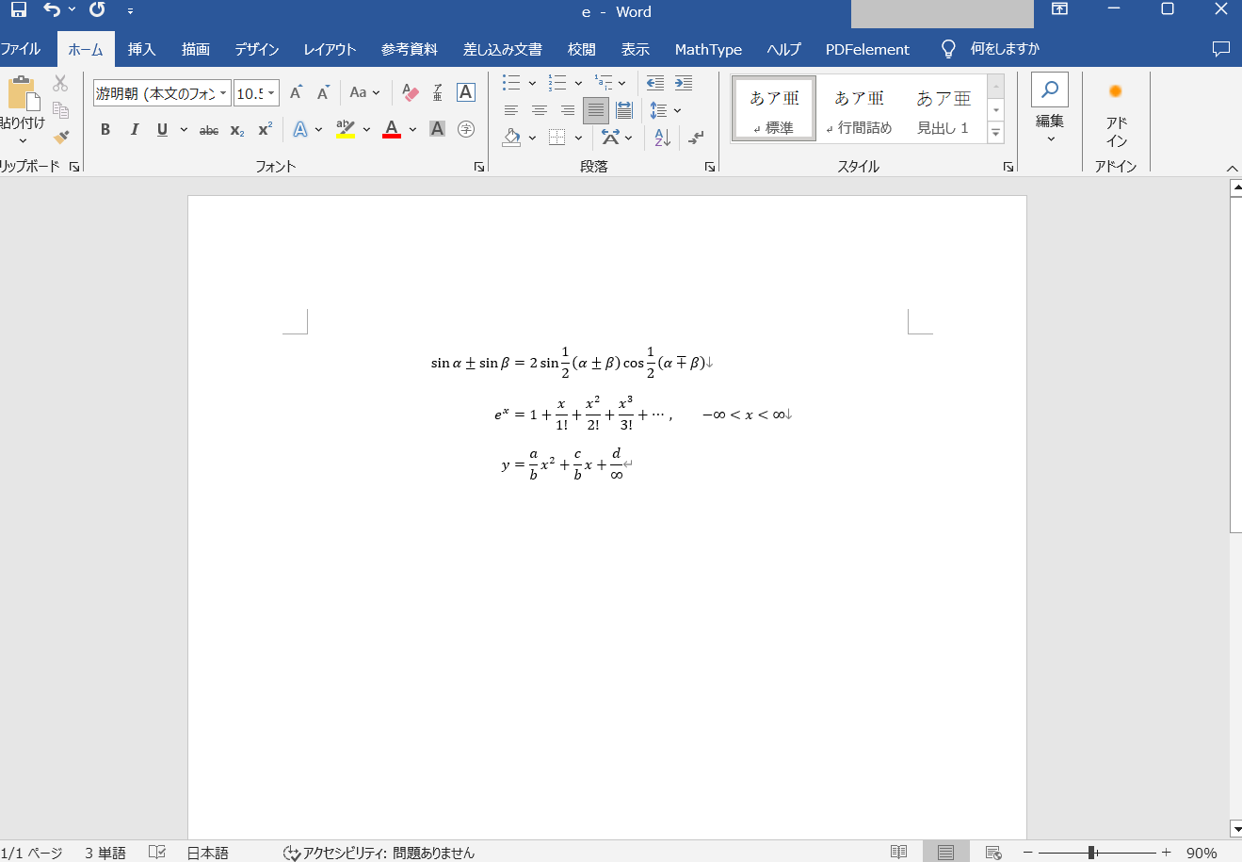Screen dimensions: 1242x862
Task: Switch to the デザイン tab
Action: tap(257, 49)
